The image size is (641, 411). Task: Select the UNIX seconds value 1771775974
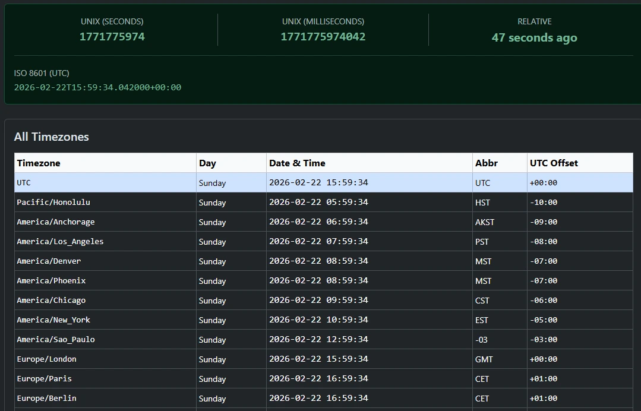112,37
